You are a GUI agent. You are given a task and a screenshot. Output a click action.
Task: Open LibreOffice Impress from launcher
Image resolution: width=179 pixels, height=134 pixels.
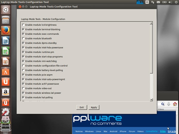[6, 61]
